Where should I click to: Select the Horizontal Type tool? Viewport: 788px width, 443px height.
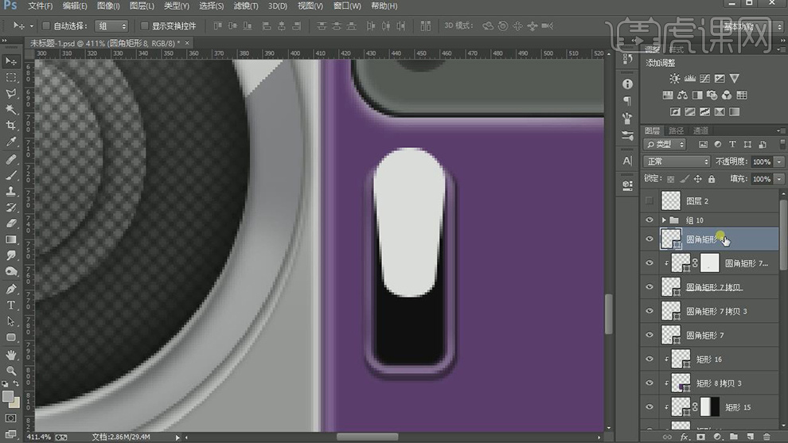pyautogui.click(x=11, y=305)
